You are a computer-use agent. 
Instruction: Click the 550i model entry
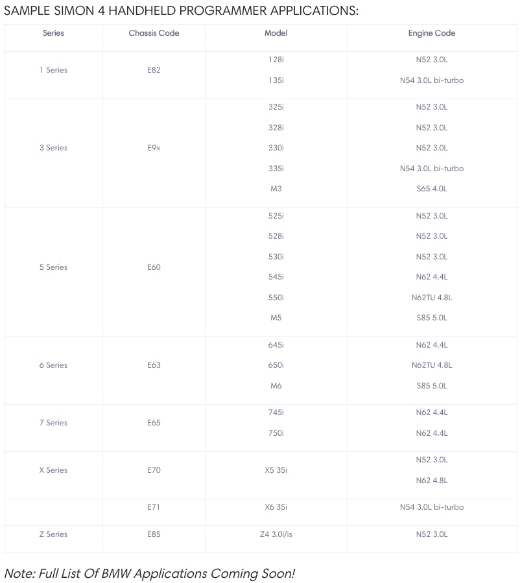point(276,298)
